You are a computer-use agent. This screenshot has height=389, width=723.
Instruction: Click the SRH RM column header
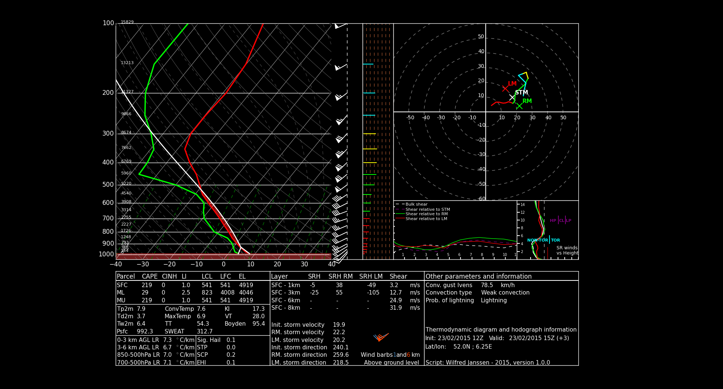(x=340, y=276)
